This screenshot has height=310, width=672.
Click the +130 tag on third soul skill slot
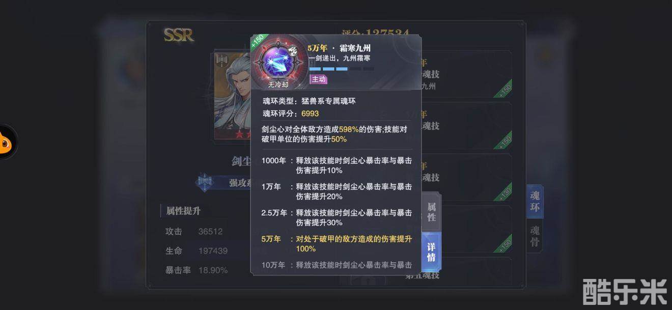503,192
